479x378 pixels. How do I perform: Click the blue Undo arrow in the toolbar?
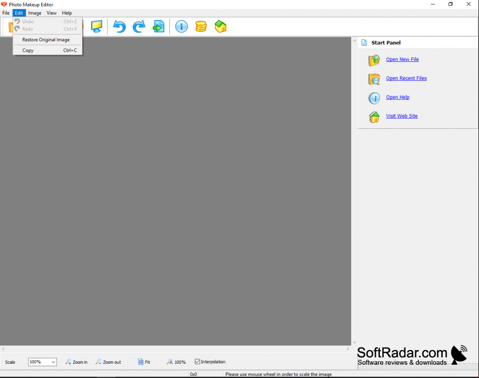click(119, 27)
